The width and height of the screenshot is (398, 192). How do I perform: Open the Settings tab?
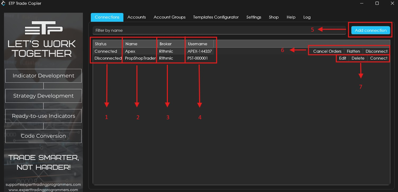point(254,17)
